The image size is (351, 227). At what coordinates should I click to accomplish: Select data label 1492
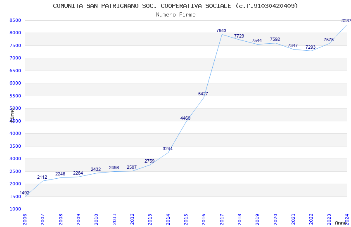click(24, 193)
